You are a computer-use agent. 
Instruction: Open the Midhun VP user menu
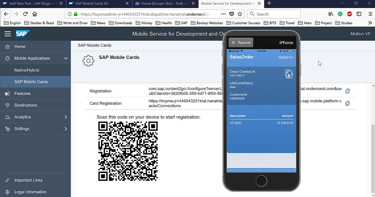pos(360,34)
